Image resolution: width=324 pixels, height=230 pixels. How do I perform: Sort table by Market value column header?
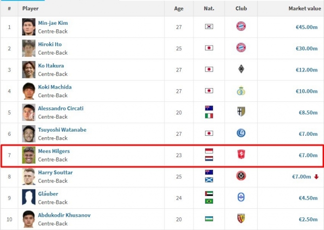point(305,9)
